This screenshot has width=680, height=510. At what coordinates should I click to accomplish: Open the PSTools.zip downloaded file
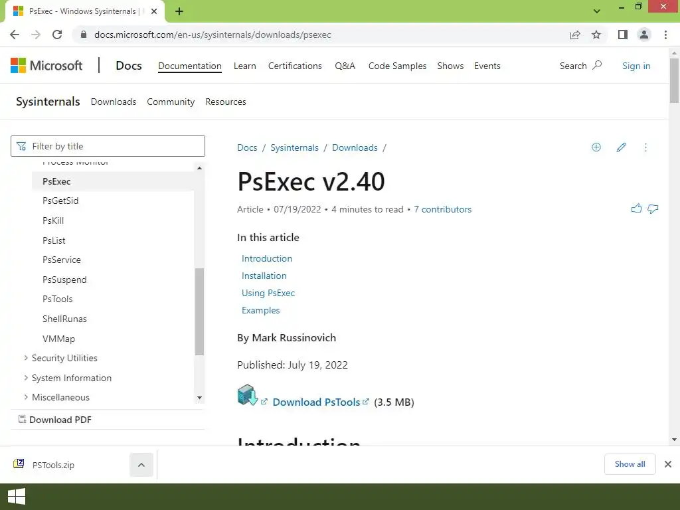[x=53, y=465]
